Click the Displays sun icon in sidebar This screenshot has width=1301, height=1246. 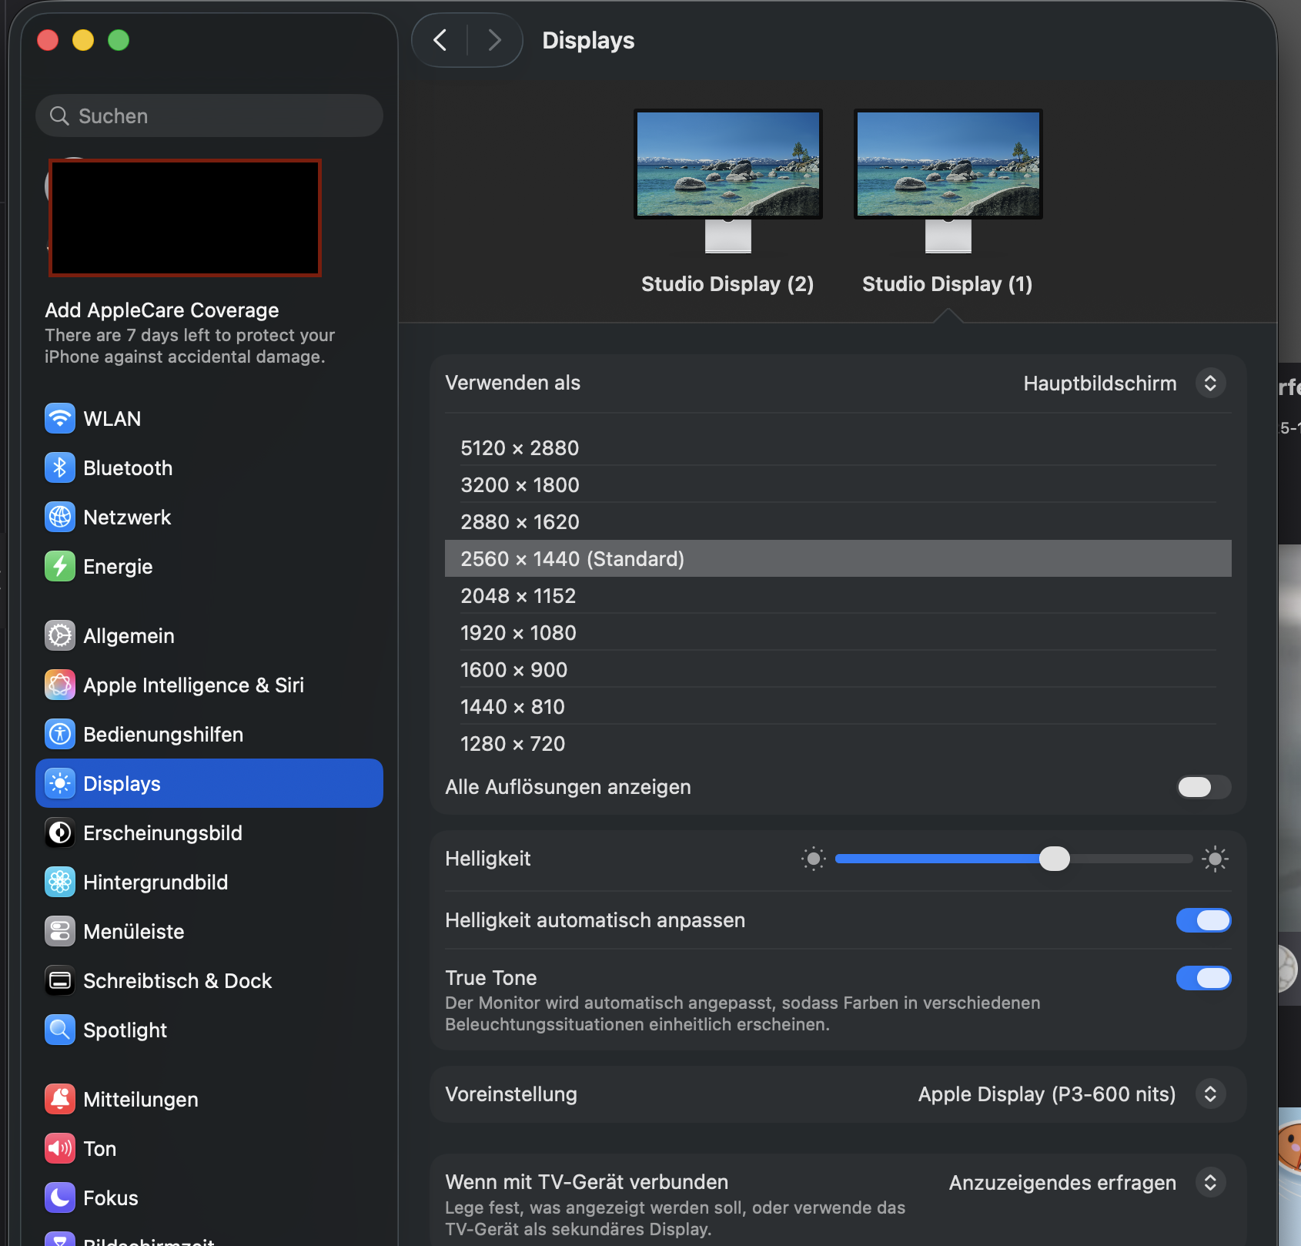[60, 783]
